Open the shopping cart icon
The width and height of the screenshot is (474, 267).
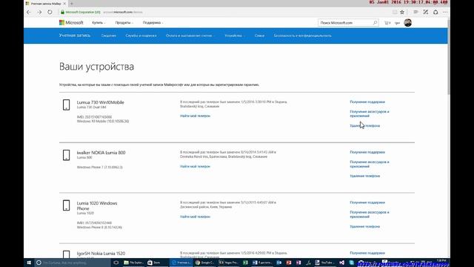pyautogui.click(x=387, y=23)
